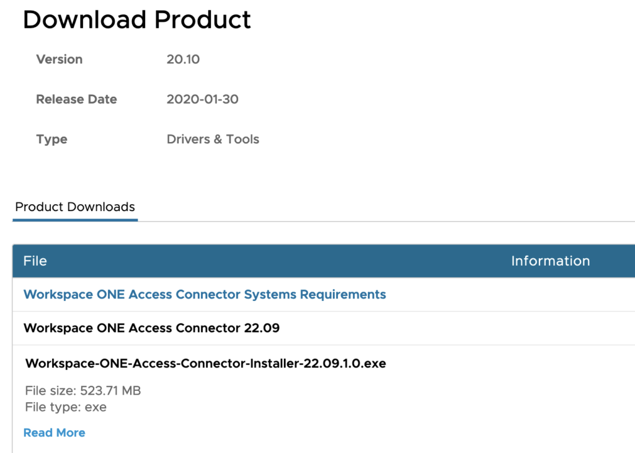Click the File column header
635x453 pixels.
[35, 261]
